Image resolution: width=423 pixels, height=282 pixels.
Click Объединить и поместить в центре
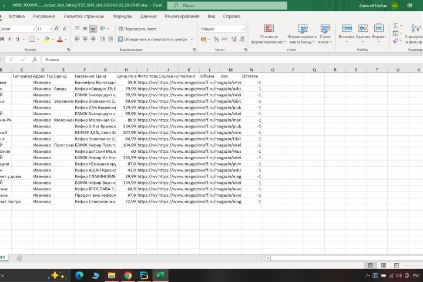click(153, 39)
